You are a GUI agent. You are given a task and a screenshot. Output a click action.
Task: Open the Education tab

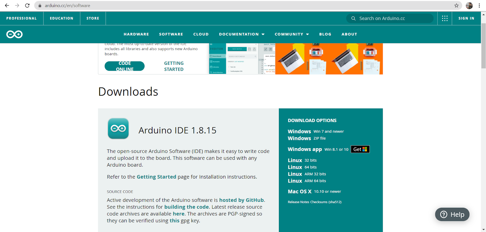pos(62,18)
